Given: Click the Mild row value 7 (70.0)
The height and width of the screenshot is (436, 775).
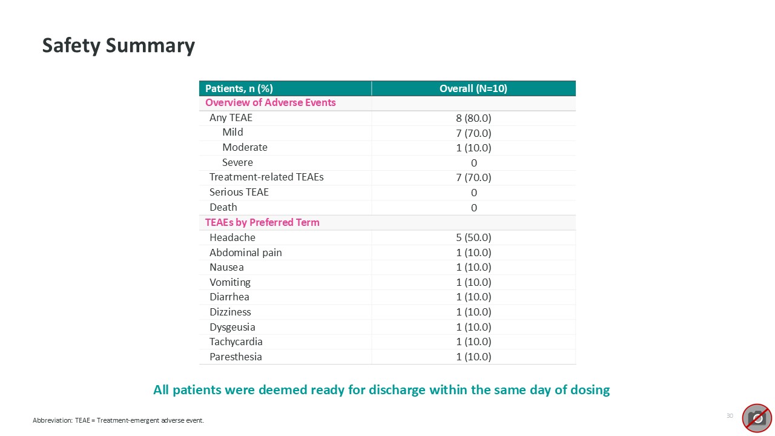Looking at the screenshot, I should point(473,133).
